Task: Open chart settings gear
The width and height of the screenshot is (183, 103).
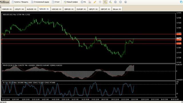Action: [126, 2]
